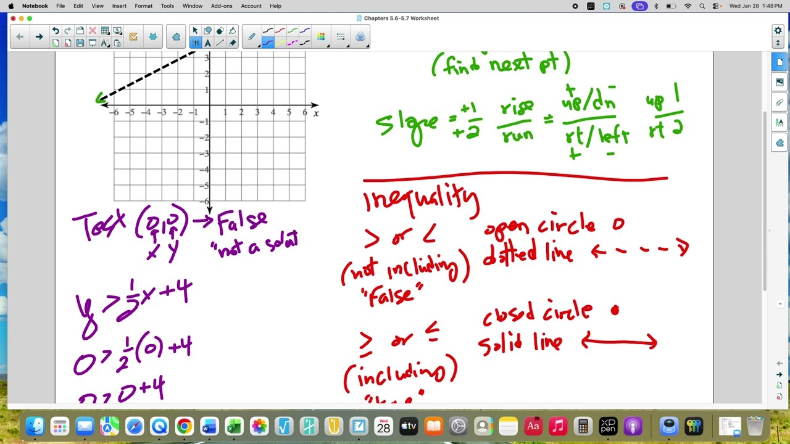Select the purple pen preset in top row
Viewport: 790px width, 444px height.
305,30
